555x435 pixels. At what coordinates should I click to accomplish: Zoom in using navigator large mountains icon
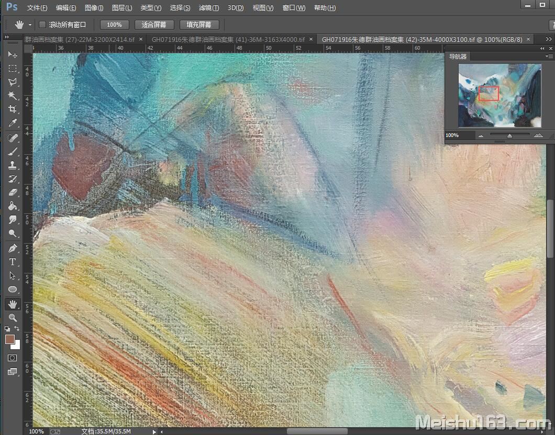[538, 135]
